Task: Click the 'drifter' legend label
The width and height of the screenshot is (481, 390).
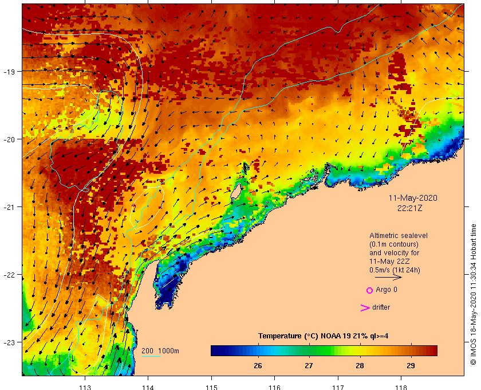Action: pyautogui.click(x=381, y=307)
